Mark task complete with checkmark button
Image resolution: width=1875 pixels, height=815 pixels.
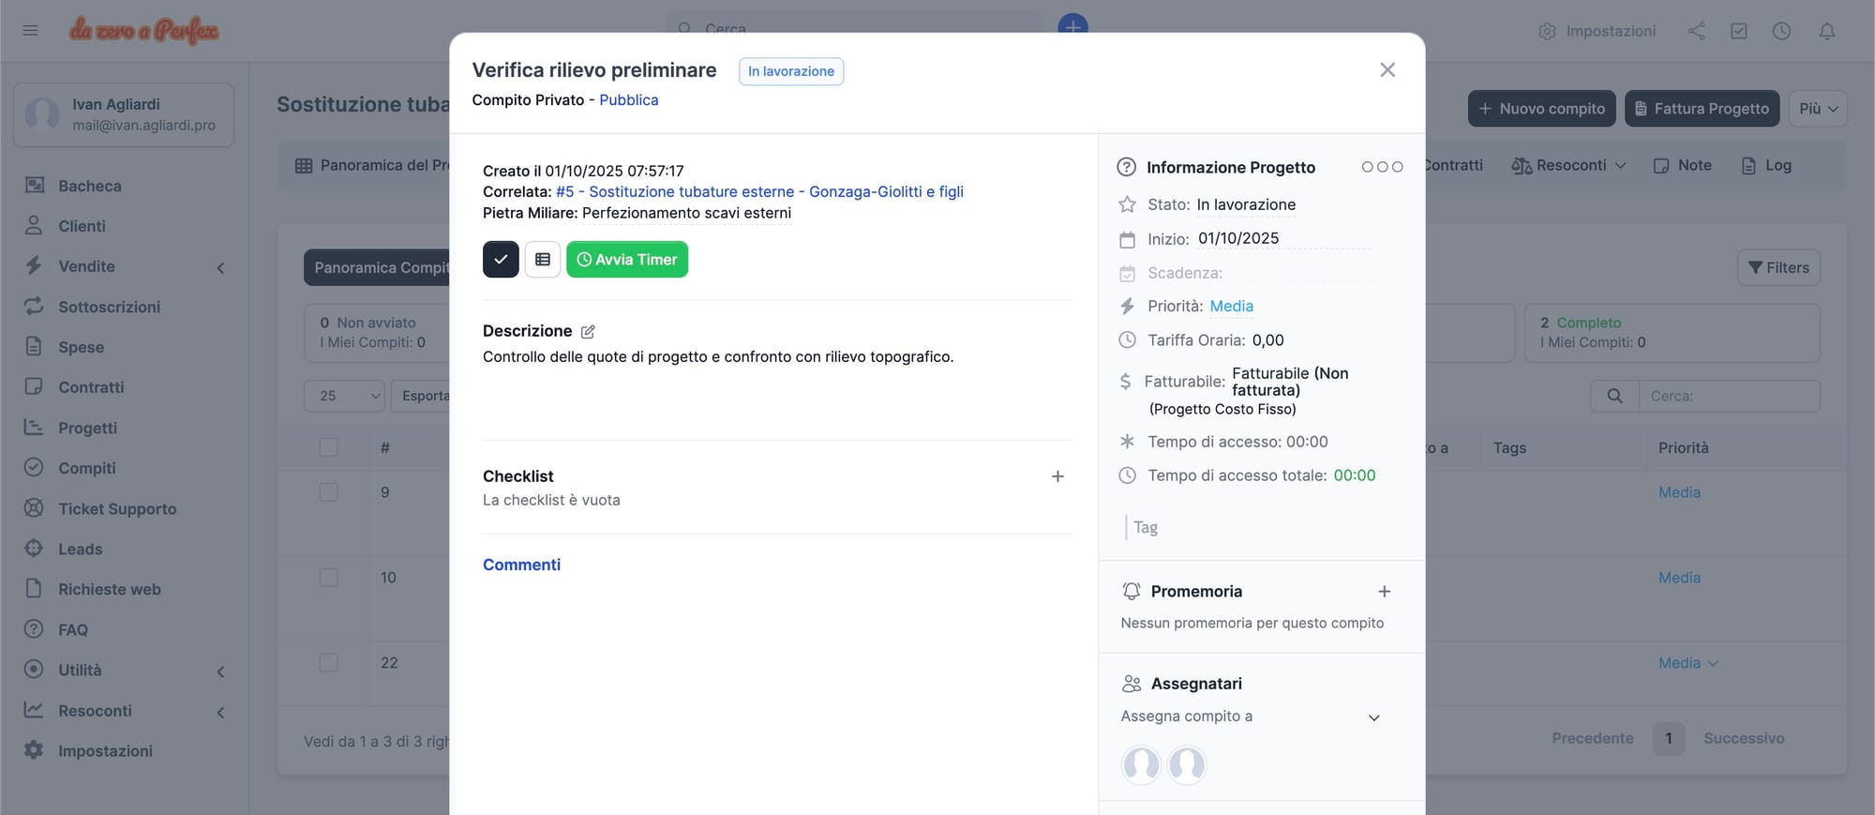pyautogui.click(x=501, y=260)
